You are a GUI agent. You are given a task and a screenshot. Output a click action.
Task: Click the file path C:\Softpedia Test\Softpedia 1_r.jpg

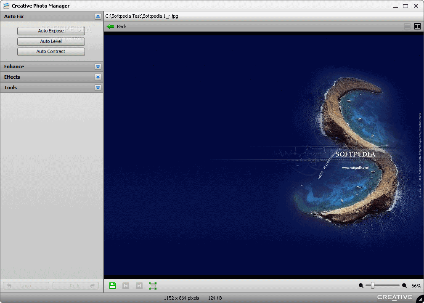click(142, 16)
